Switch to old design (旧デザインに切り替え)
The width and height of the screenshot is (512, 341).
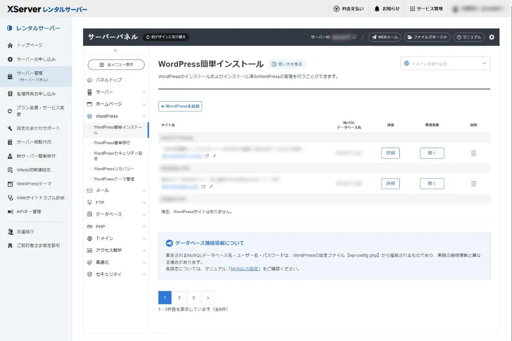[166, 37]
